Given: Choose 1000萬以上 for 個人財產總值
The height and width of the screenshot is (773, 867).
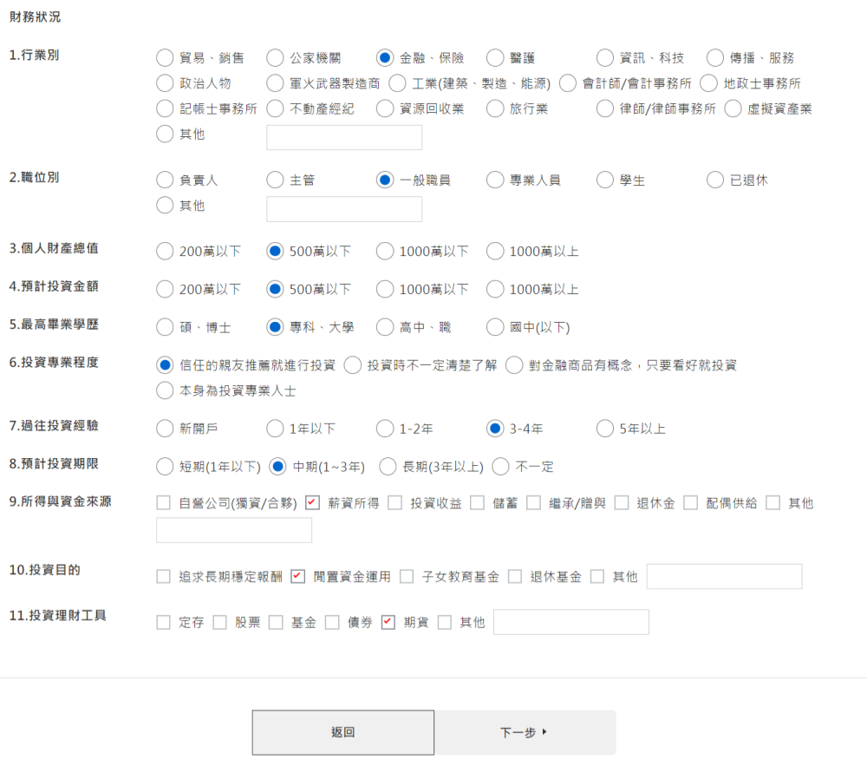Looking at the screenshot, I should click(x=495, y=252).
